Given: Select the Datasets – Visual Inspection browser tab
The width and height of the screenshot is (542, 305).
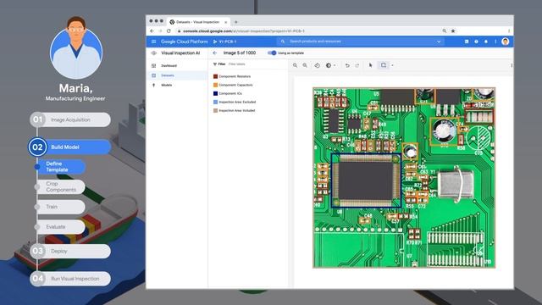Looking at the screenshot, I should [198, 22].
